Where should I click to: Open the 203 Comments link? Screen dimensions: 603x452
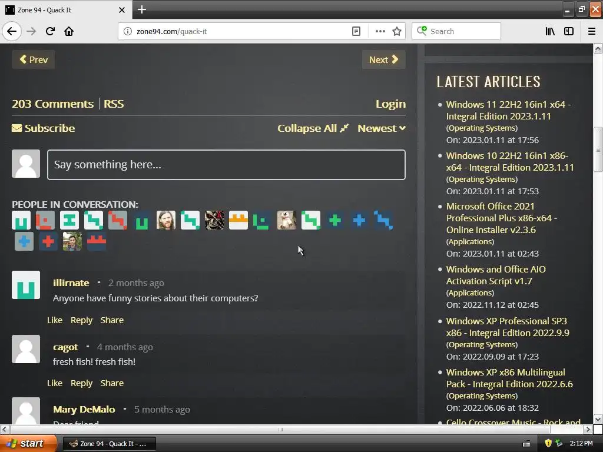point(52,104)
